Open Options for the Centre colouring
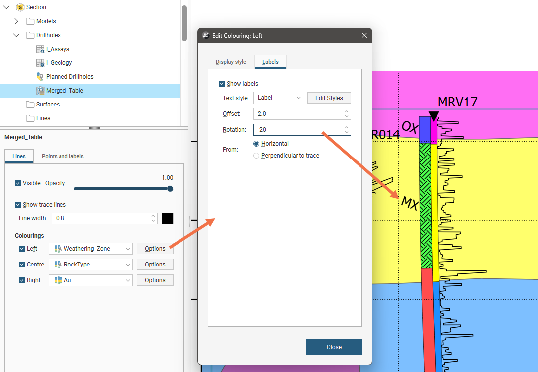The width and height of the screenshot is (538, 372). tap(155, 265)
